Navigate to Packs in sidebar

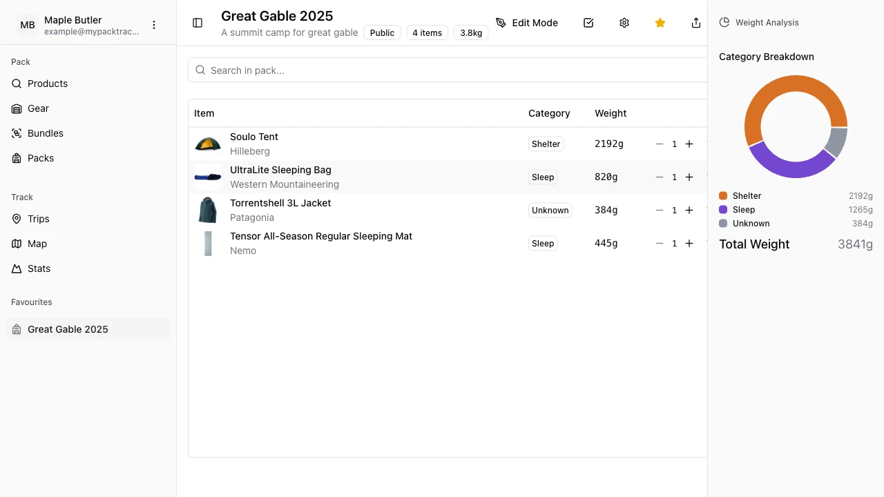coord(40,158)
